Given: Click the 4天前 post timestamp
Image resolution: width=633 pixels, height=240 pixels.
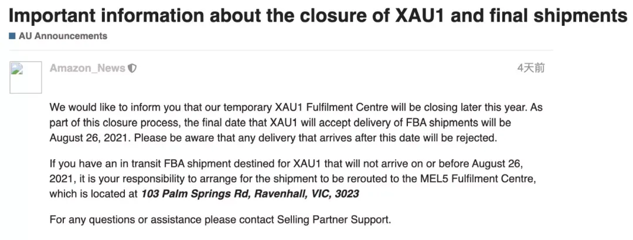Looking at the screenshot, I should 531,68.
